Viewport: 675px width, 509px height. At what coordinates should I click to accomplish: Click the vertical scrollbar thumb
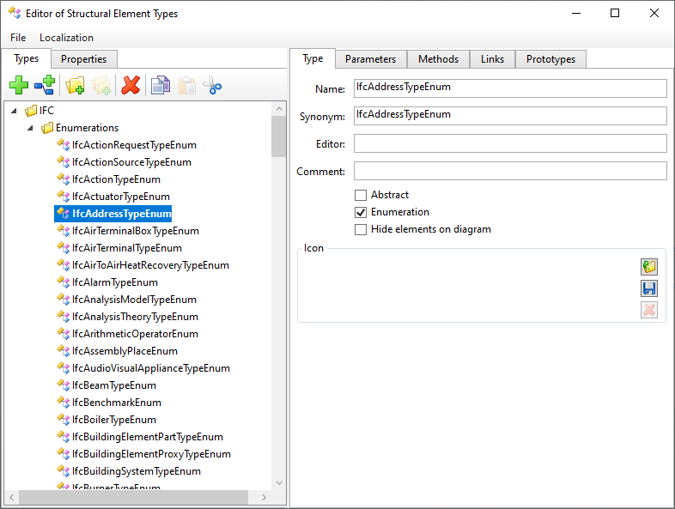pos(279,136)
